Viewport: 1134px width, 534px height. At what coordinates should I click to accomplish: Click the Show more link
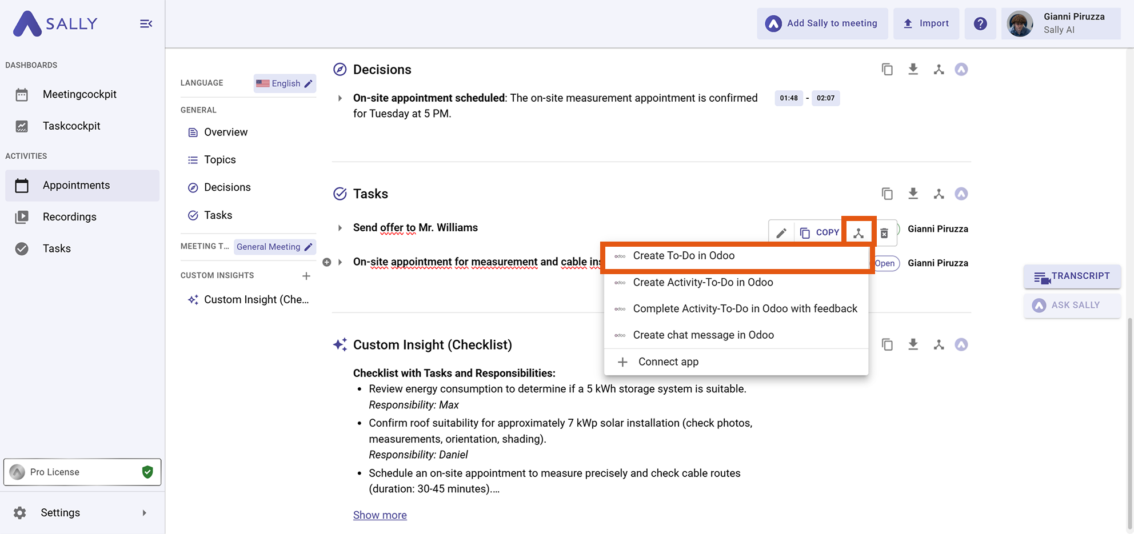click(380, 515)
